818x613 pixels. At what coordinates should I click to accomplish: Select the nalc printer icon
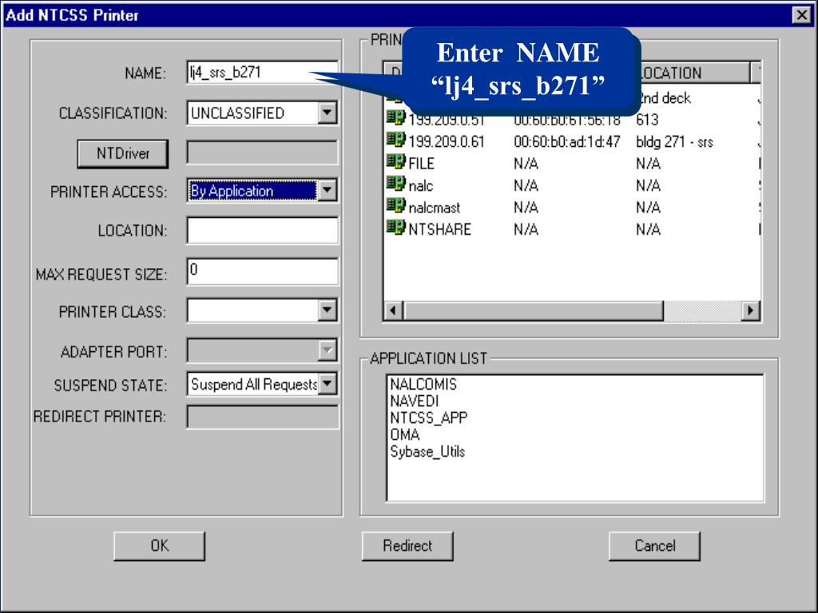[x=395, y=185]
